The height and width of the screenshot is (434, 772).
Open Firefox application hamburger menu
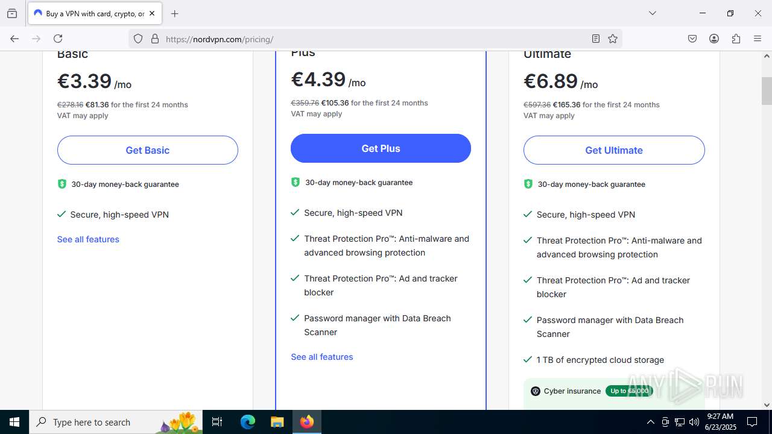758,39
